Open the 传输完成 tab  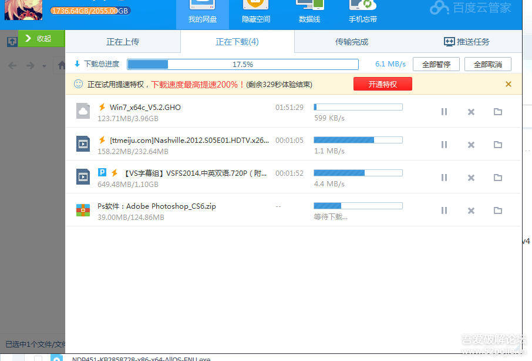pyautogui.click(x=352, y=41)
